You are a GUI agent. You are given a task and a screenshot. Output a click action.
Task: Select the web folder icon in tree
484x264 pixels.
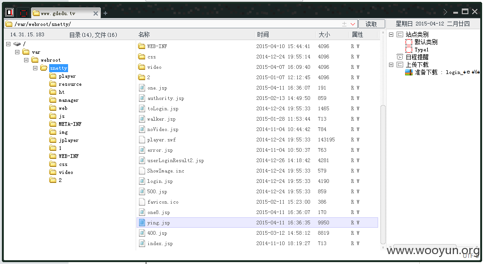[x=53, y=107]
